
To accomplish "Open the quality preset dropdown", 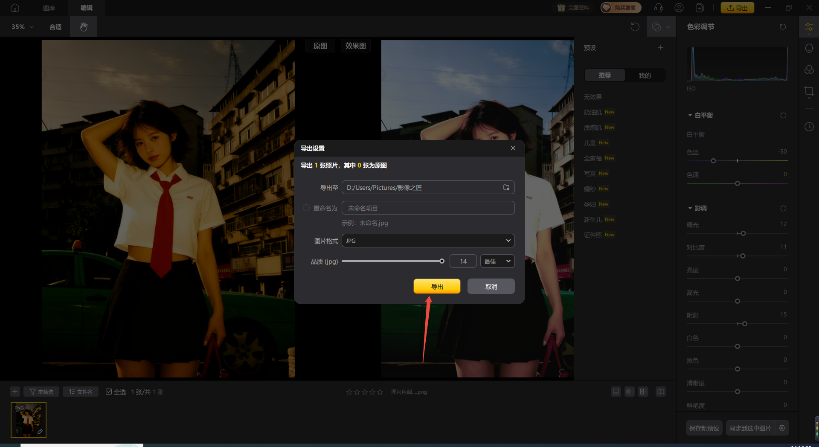I will click(497, 261).
